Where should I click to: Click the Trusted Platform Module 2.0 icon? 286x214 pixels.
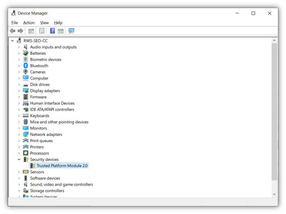pos(32,166)
